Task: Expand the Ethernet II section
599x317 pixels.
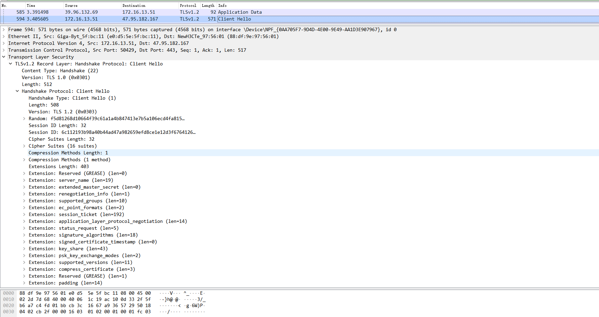Action: pyautogui.click(x=4, y=37)
